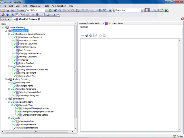Click inside the Concept content area
184x138 pixels.
(x=129, y=85)
